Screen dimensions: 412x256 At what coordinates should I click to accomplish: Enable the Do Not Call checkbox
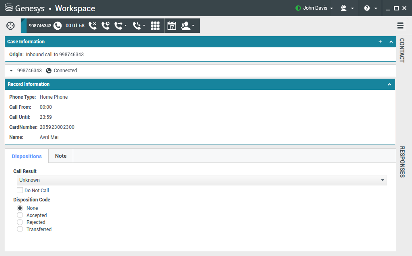tap(20, 190)
